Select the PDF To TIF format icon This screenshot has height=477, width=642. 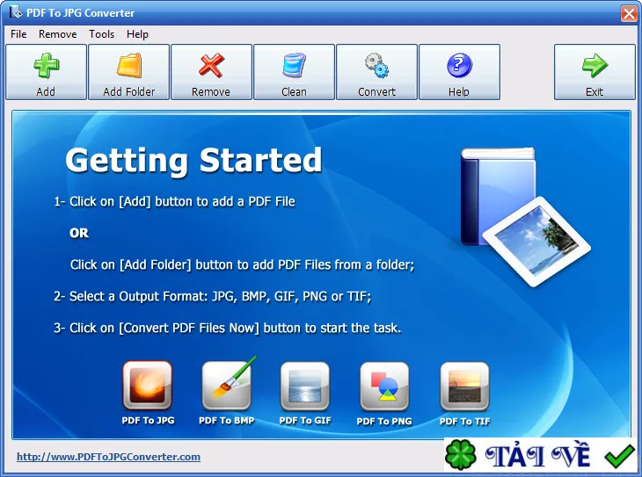[x=464, y=387]
